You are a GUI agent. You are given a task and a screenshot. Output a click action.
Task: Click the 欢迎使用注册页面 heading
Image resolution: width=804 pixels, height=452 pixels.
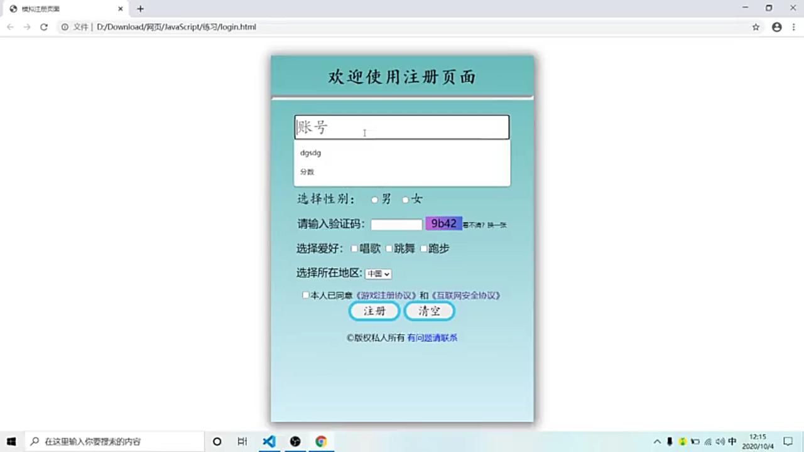tap(402, 77)
